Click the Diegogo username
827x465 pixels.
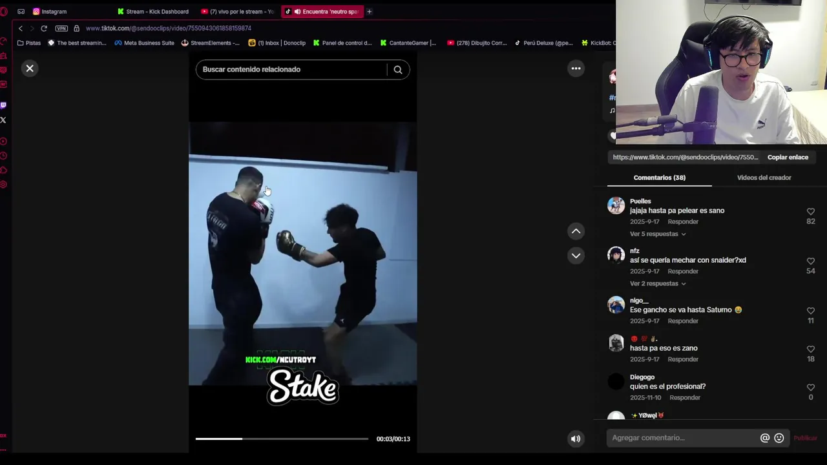642,377
